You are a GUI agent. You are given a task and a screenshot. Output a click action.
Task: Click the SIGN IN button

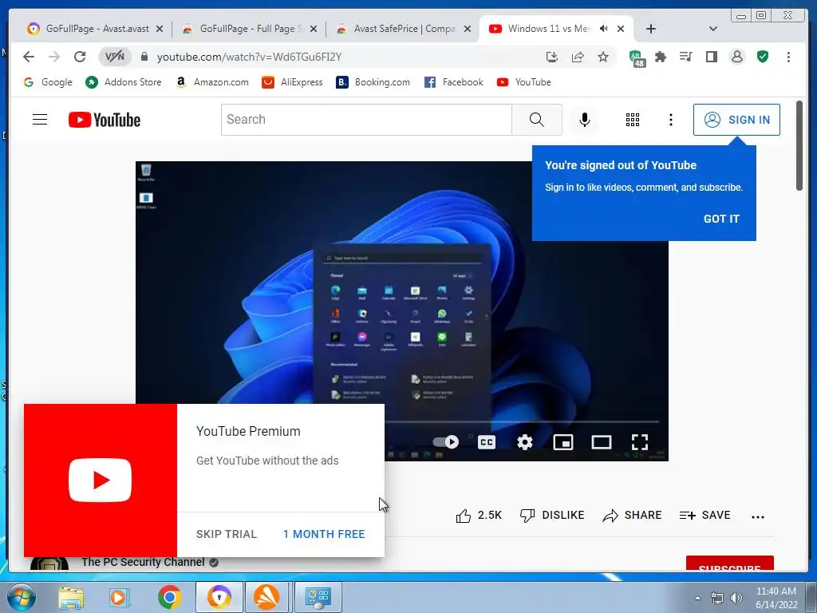point(736,120)
